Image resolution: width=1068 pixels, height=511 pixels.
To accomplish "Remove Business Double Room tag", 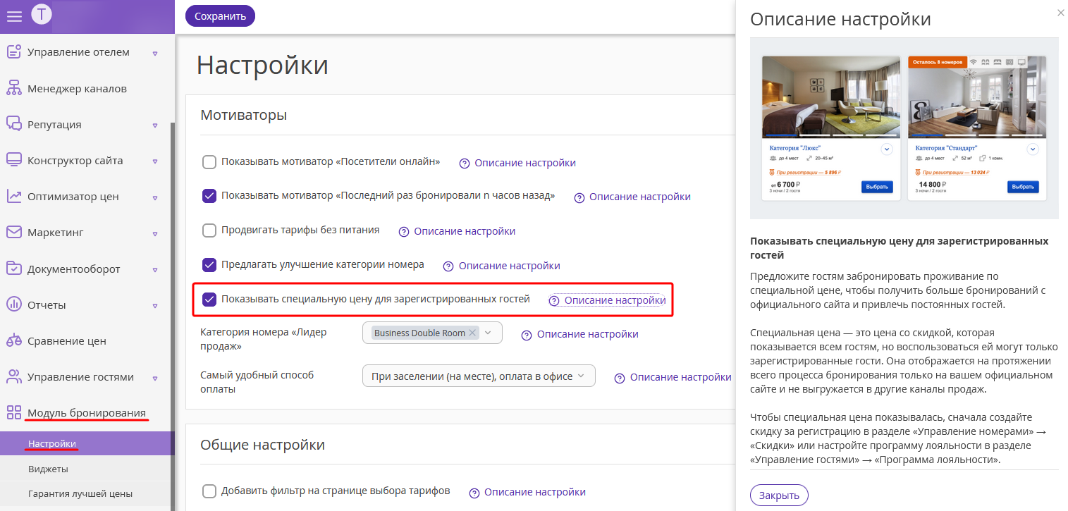I will 472,333.
